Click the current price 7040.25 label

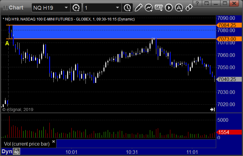229,79
